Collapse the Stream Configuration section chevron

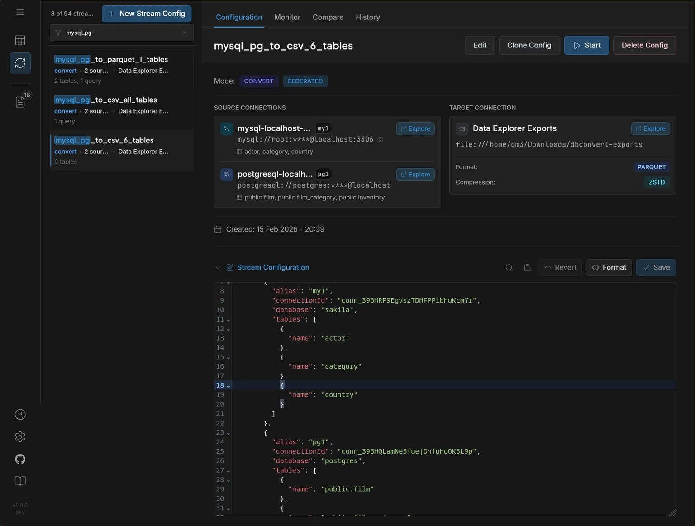coord(218,267)
